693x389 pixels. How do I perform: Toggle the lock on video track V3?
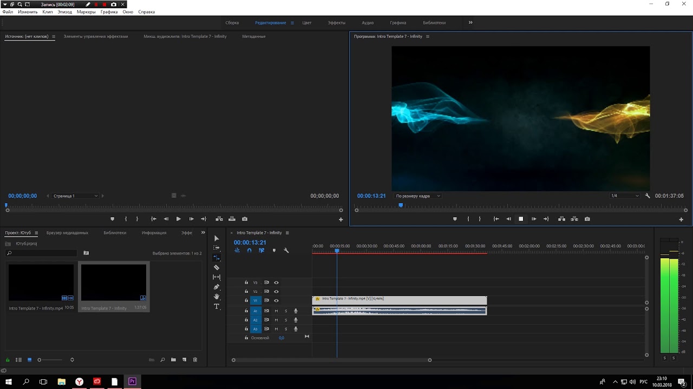point(246,283)
